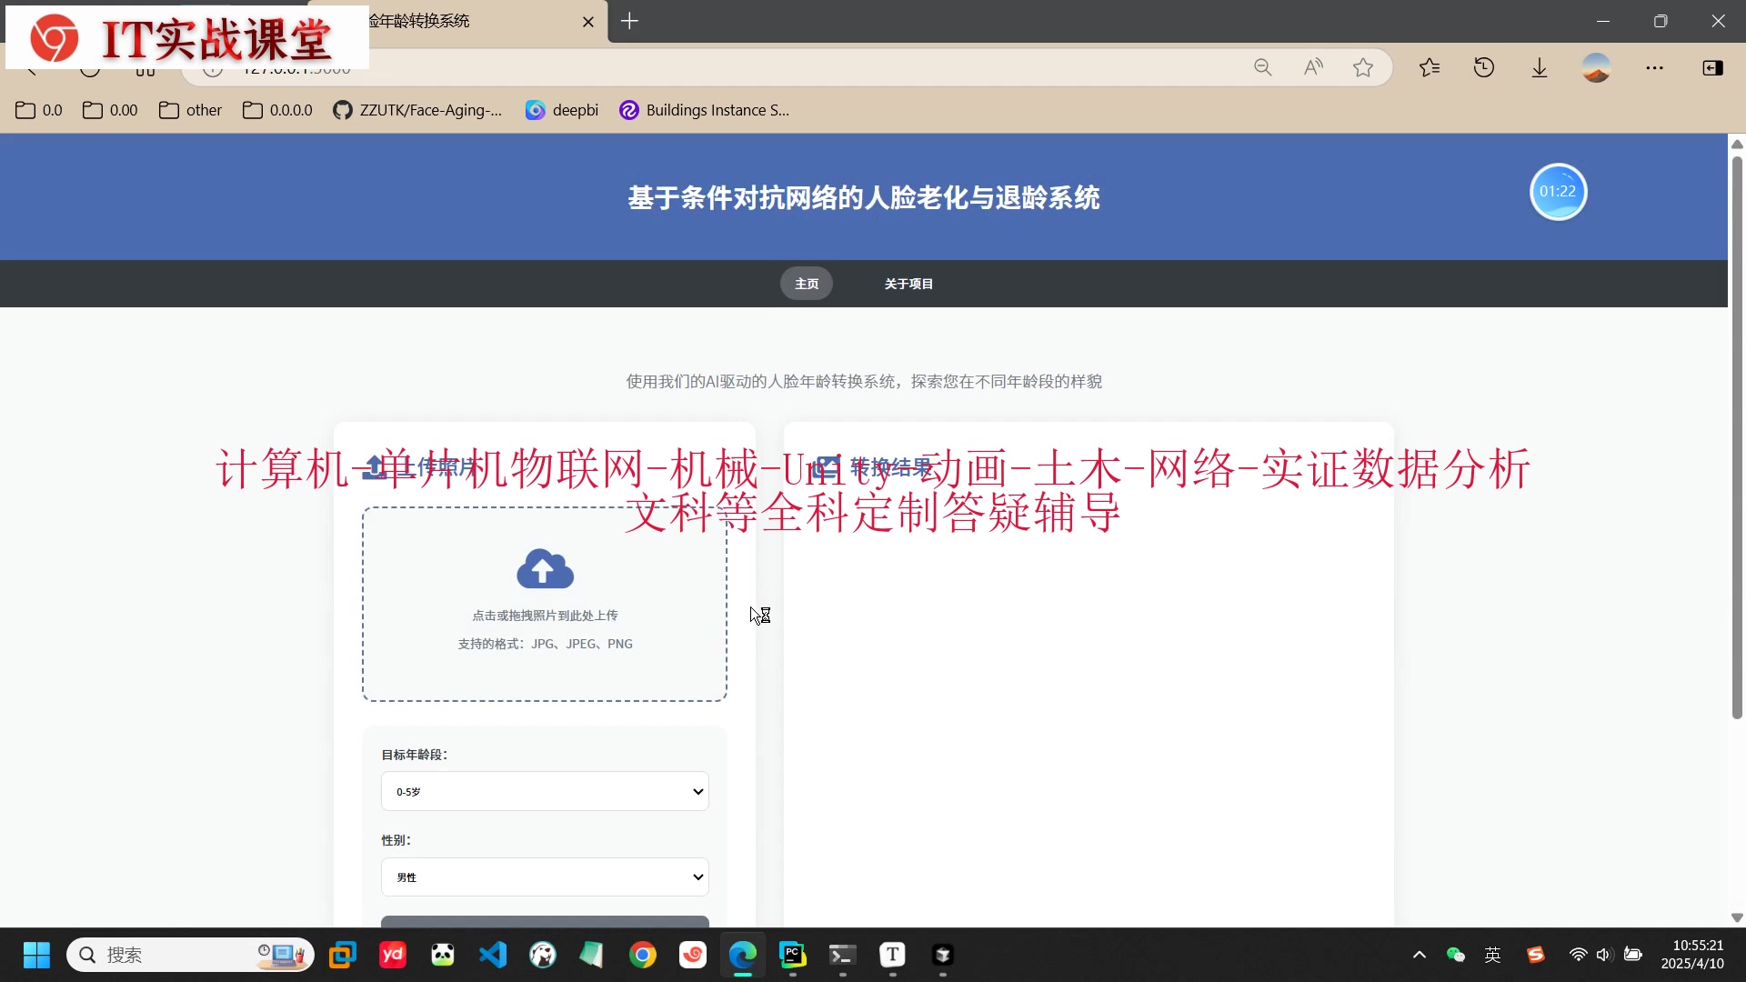Open browser history icon
The height and width of the screenshot is (982, 1746).
click(x=1483, y=67)
